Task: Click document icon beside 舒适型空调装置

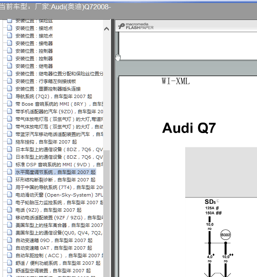Action: tap(10, 270)
